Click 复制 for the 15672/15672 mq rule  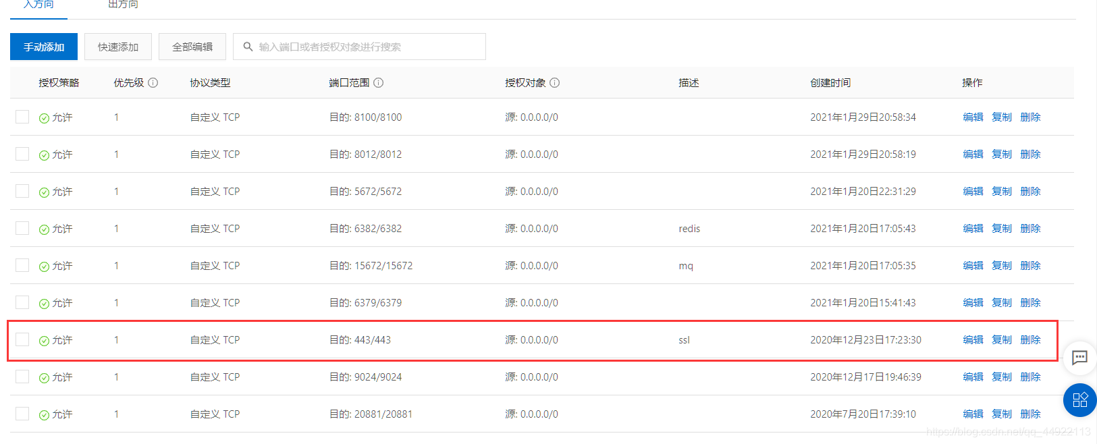1002,265
